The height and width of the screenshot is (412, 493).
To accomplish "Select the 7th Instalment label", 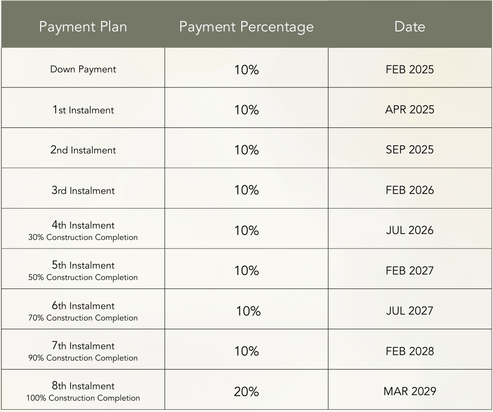I will [83, 346].
